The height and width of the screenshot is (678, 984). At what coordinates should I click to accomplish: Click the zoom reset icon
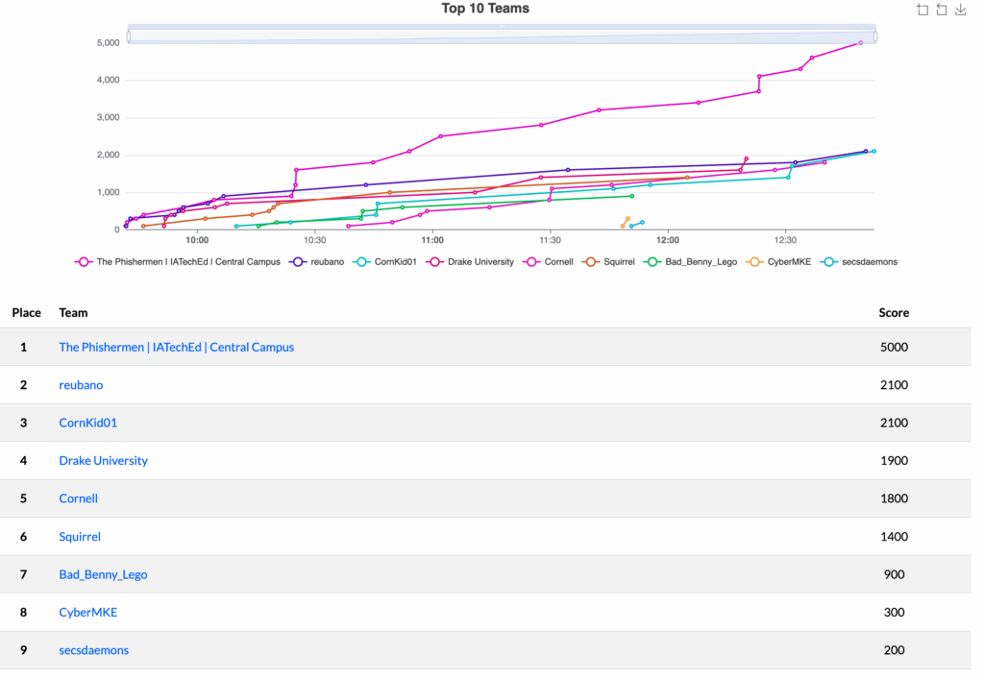[941, 10]
